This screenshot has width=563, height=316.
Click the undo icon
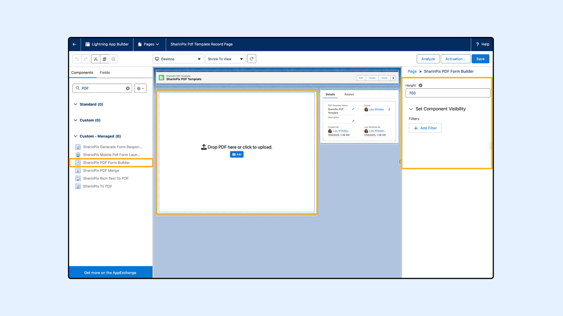click(x=77, y=59)
